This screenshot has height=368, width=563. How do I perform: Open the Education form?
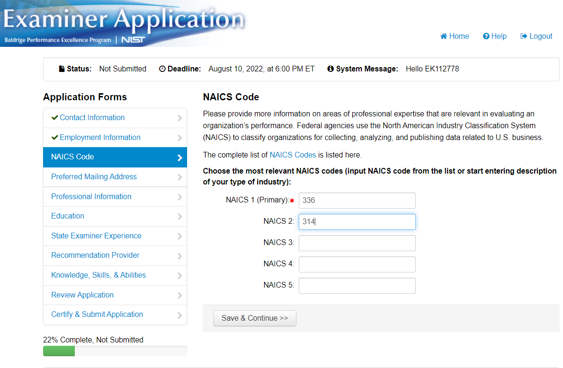point(115,216)
